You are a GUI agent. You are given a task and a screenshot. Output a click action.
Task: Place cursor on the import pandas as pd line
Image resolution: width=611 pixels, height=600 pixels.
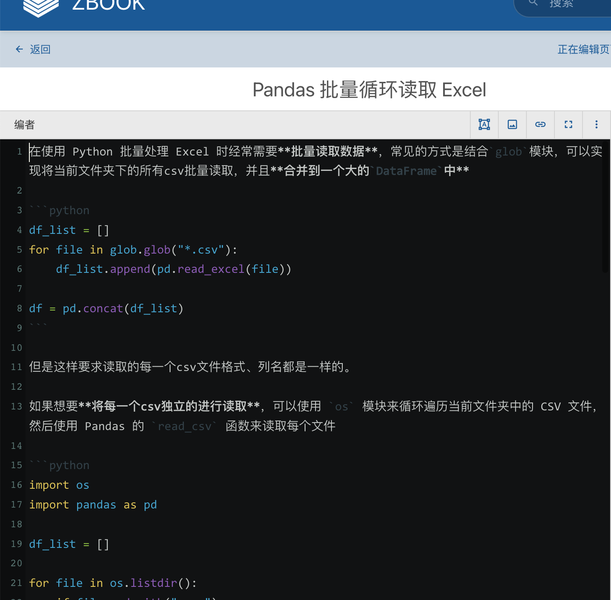(x=93, y=504)
